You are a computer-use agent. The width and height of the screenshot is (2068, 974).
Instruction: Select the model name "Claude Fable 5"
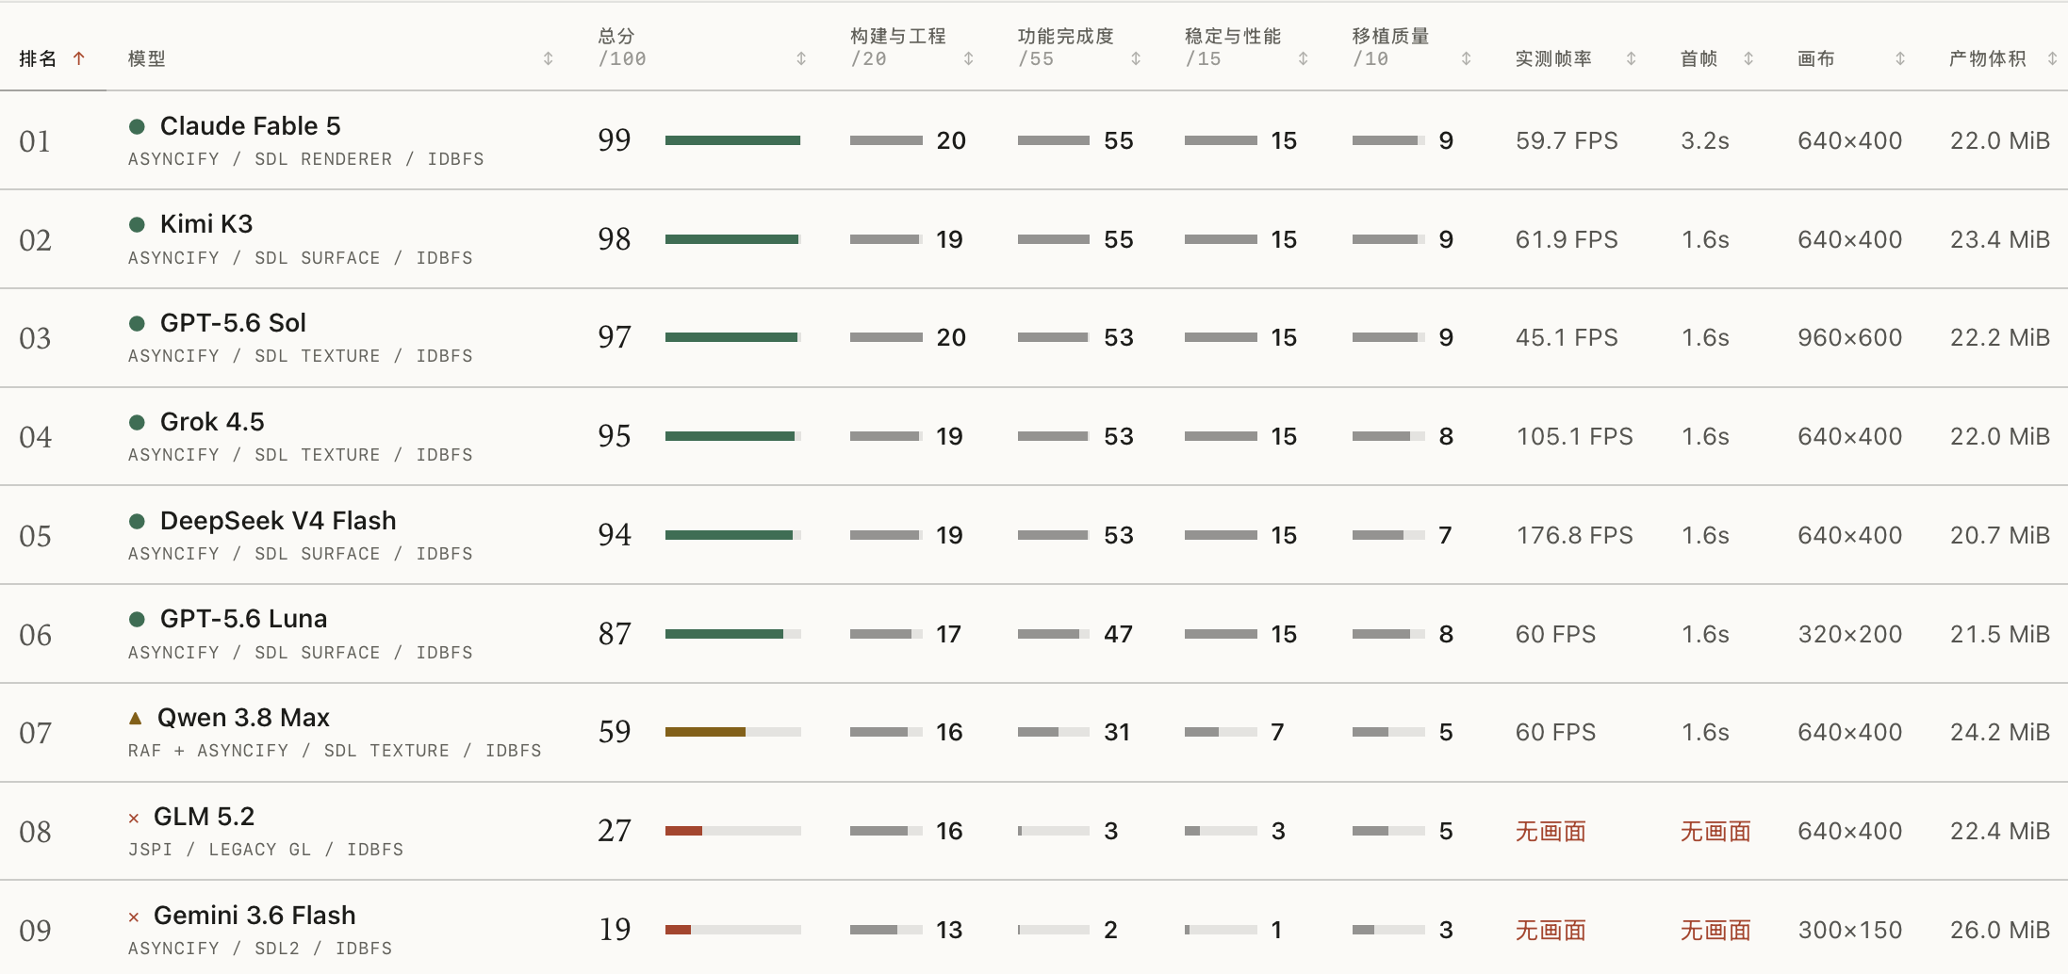point(251,126)
